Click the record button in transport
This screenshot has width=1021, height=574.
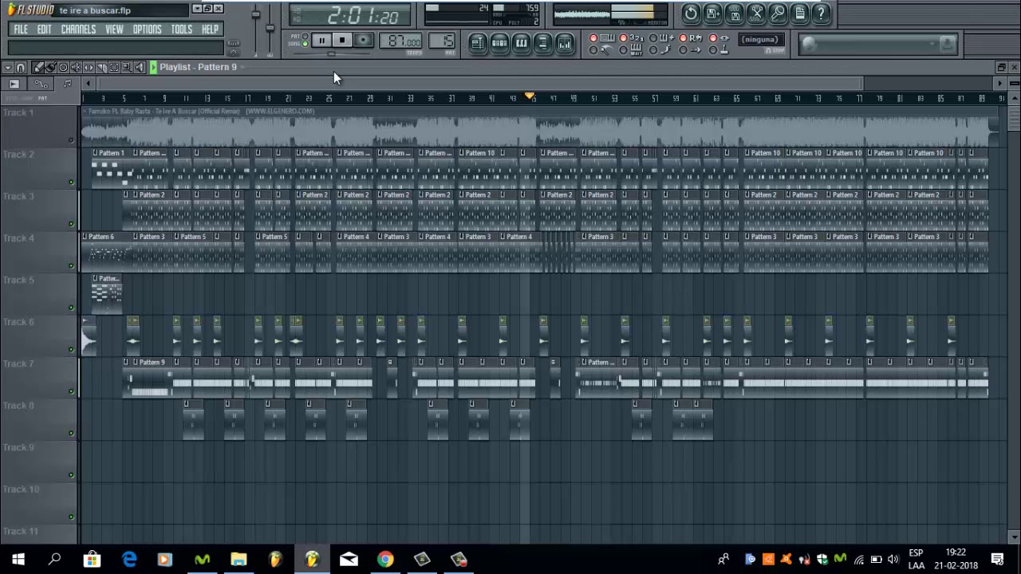[x=363, y=40]
